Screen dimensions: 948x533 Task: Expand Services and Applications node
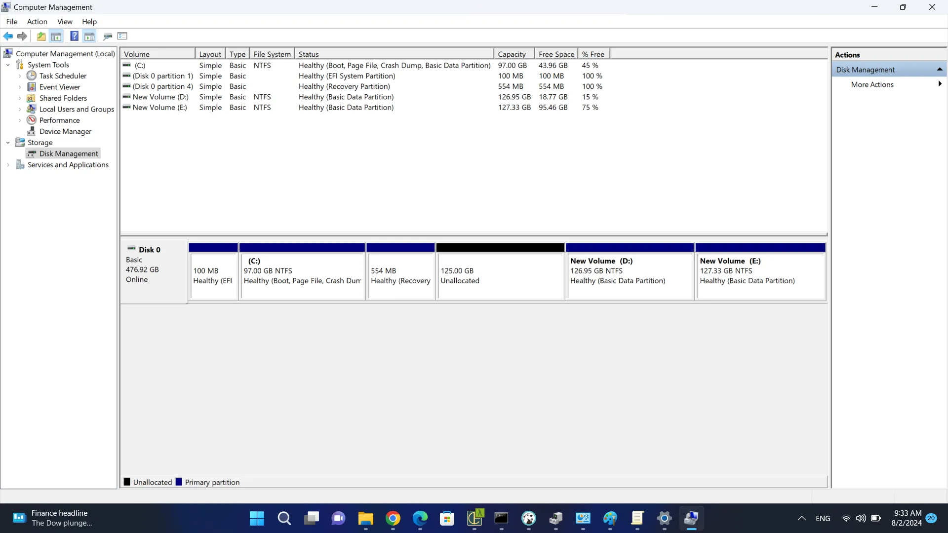coord(8,165)
